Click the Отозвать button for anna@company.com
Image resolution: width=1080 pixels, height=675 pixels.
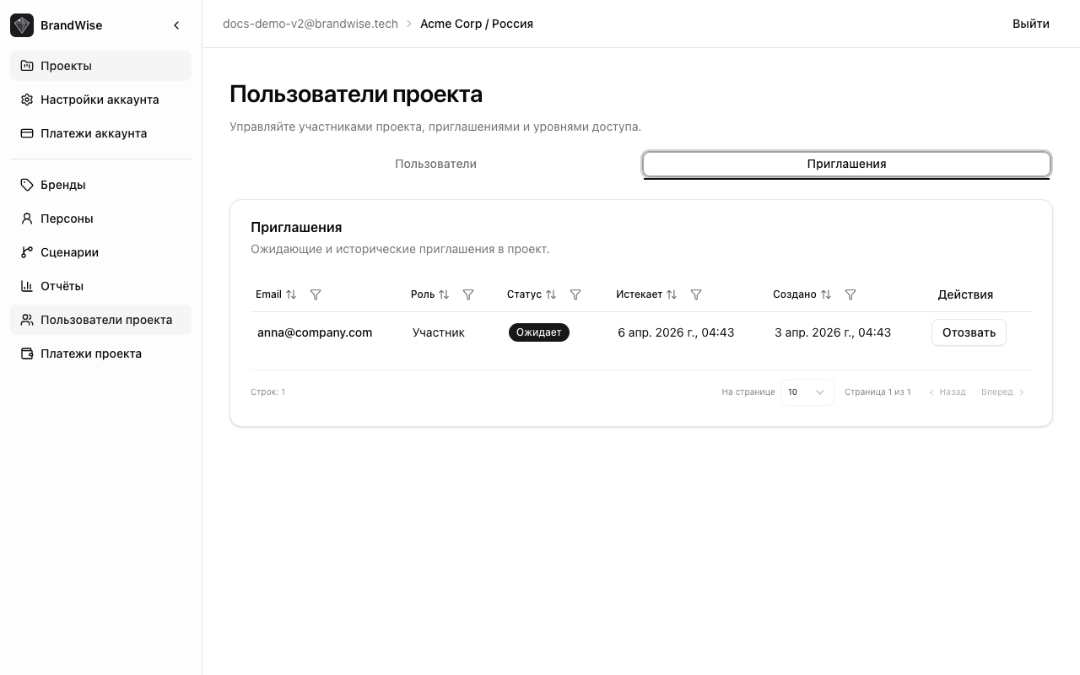click(x=969, y=332)
